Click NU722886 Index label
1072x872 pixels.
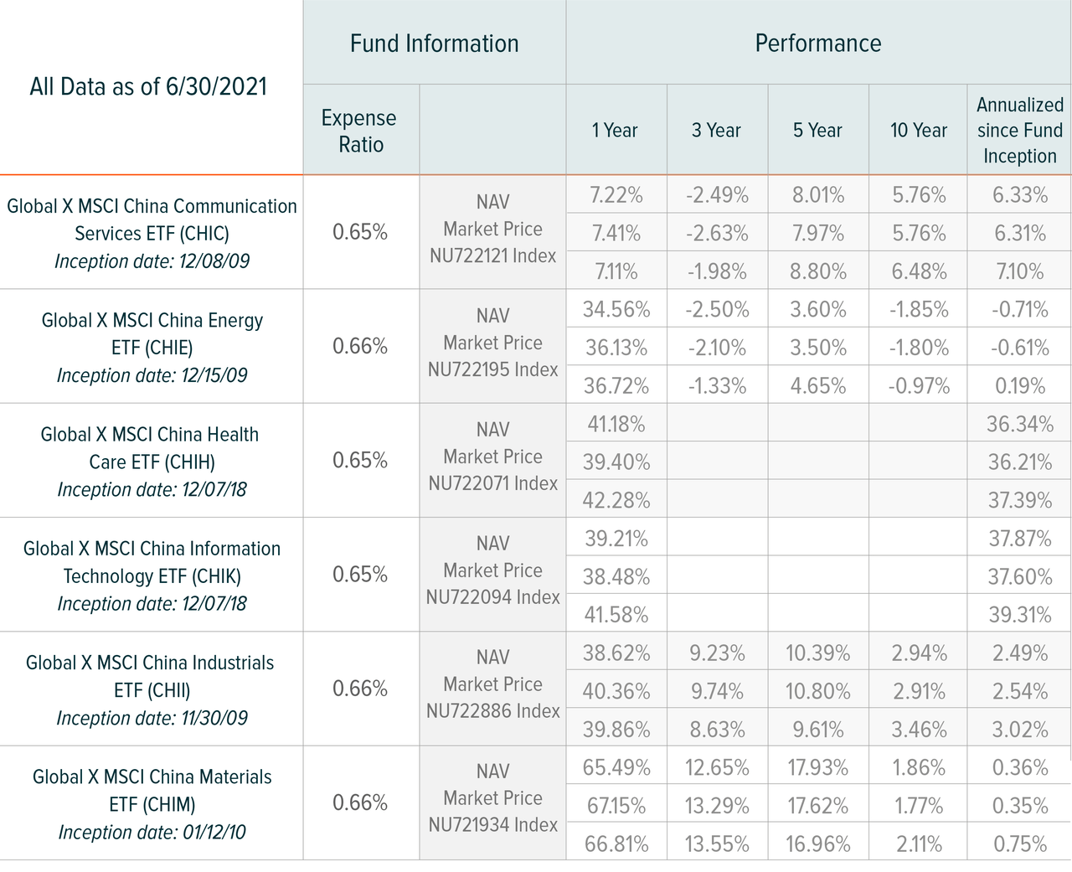tap(492, 711)
